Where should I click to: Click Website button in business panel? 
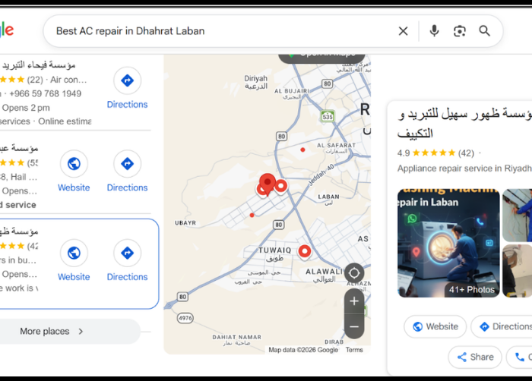435,326
